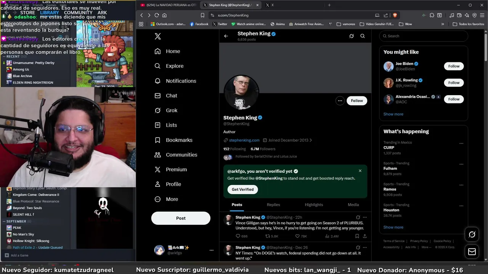Switch to the Highlights tab

click(314, 205)
